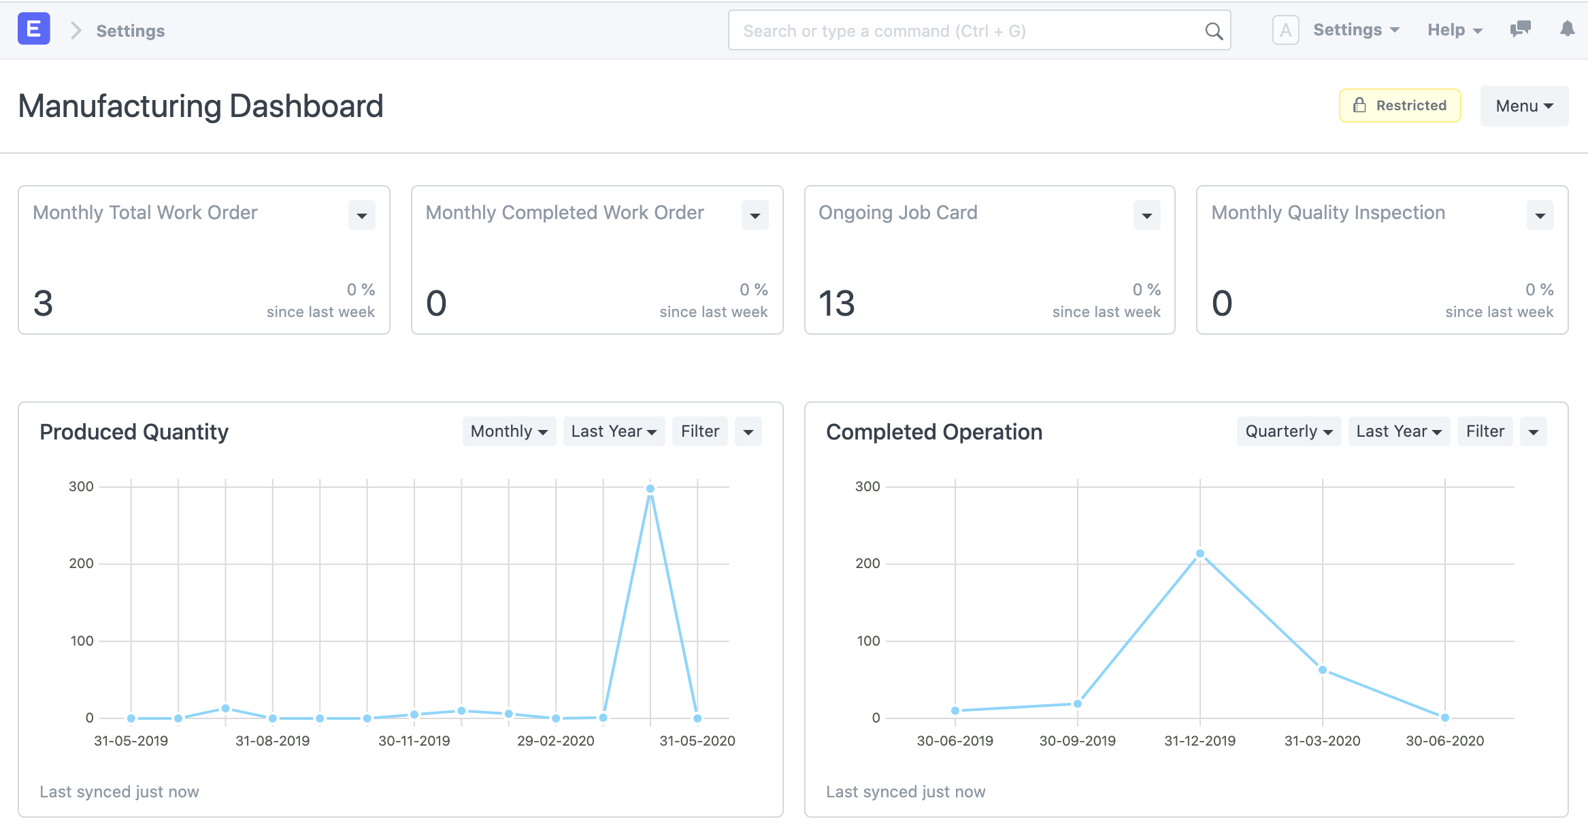Click the lock icon on Restricted badge
This screenshot has width=1588, height=830.
coord(1359,105)
